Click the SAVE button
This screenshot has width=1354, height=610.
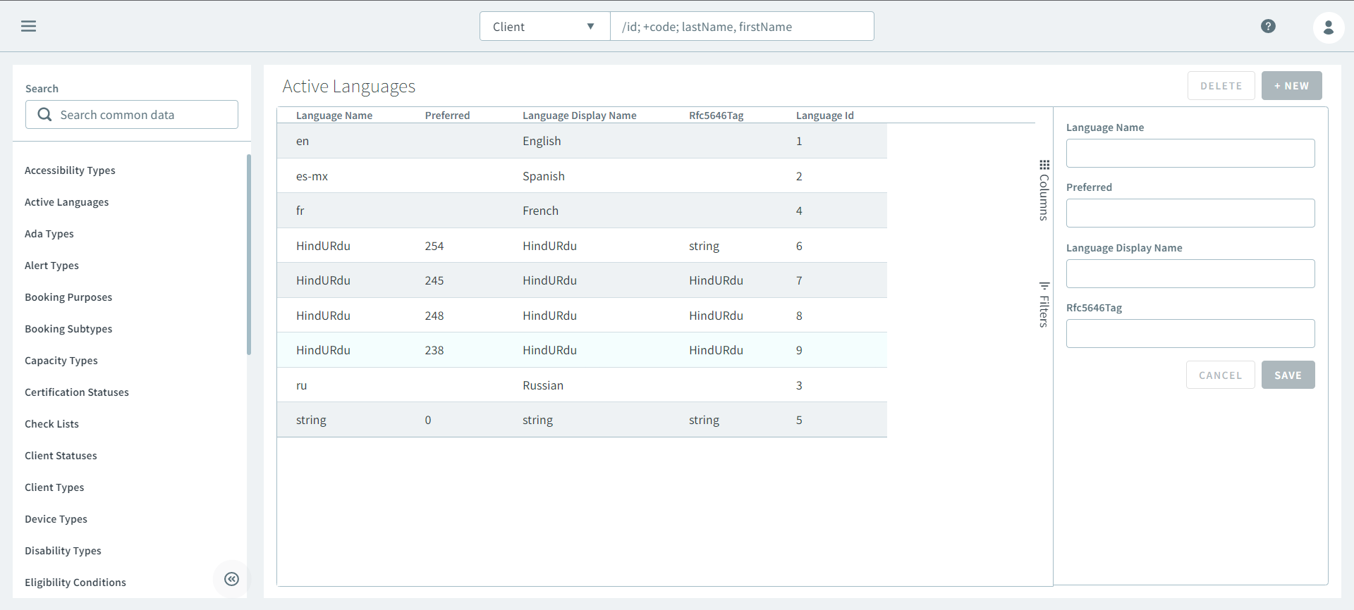pyautogui.click(x=1288, y=375)
